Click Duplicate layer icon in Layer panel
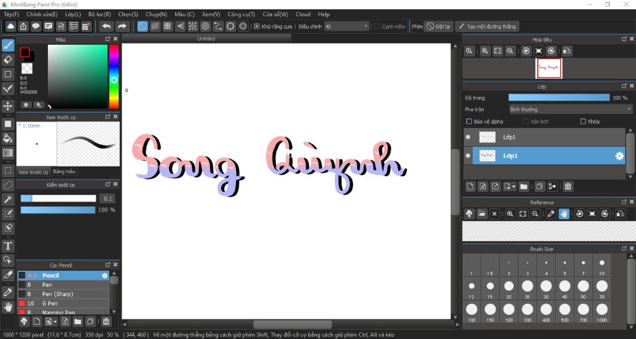Screen dimensions: 636x339 click(540, 186)
